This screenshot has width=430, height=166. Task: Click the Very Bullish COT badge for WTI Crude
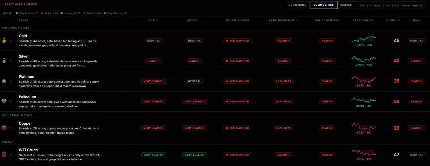[153, 155]
